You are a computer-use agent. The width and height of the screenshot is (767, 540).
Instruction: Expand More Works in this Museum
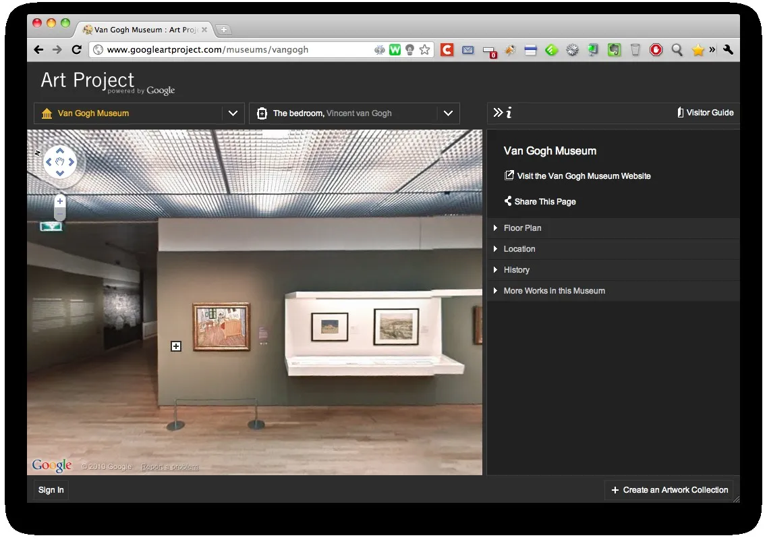[x=613, y=291]
